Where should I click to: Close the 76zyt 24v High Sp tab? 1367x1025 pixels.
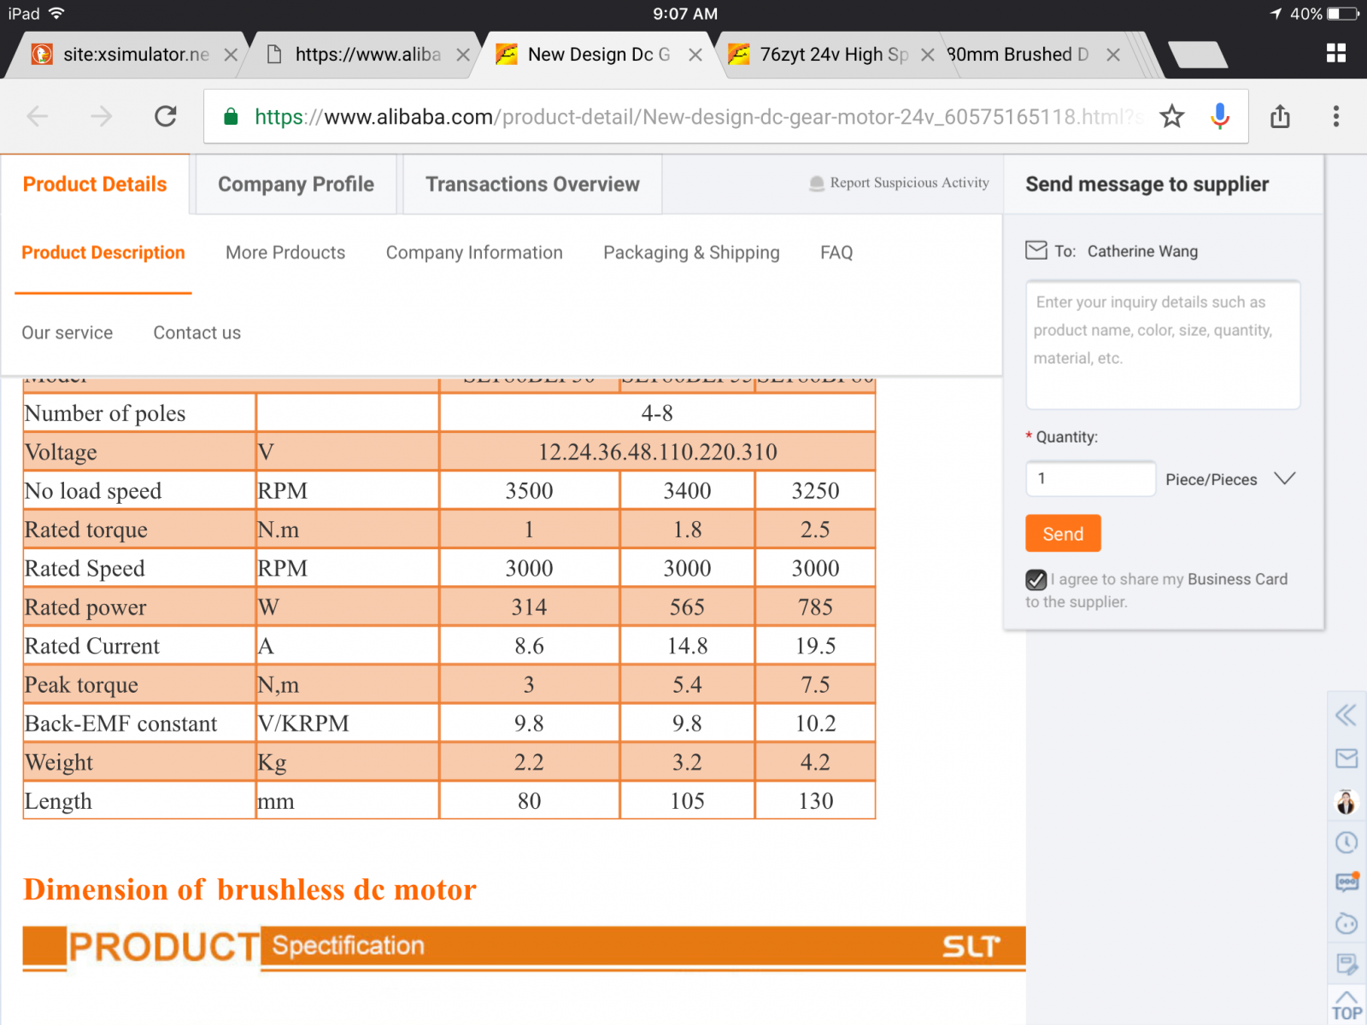point(928,55)
